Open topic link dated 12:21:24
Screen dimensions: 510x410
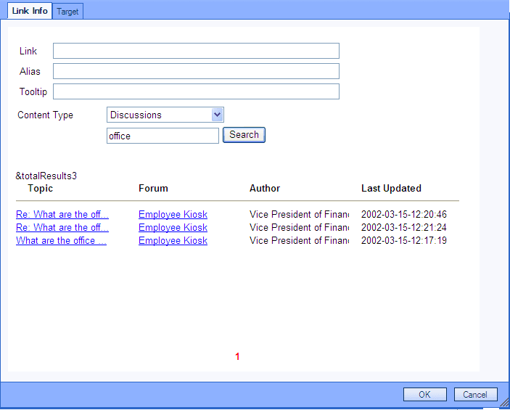62,227
